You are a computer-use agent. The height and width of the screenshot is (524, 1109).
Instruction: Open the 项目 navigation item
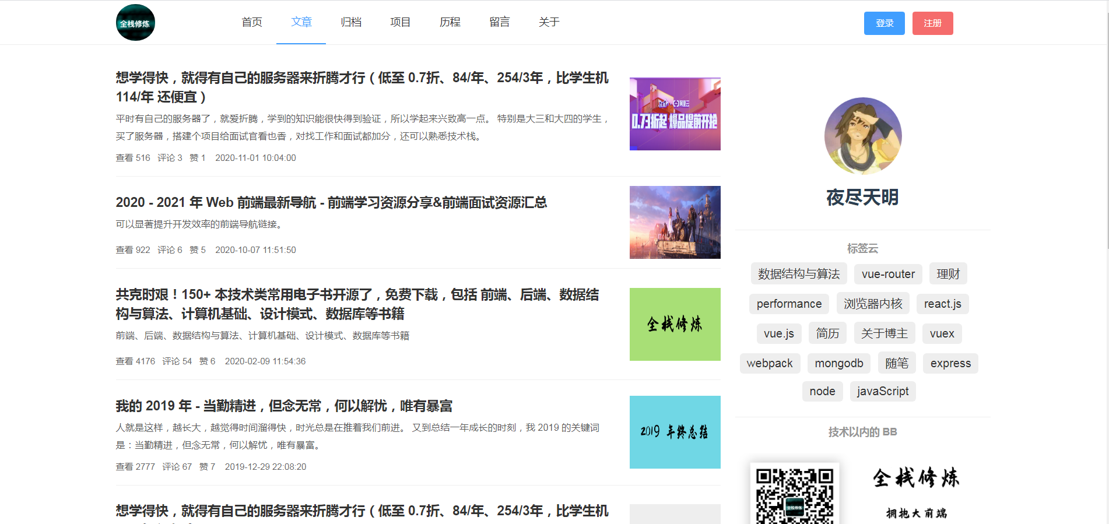401,22
